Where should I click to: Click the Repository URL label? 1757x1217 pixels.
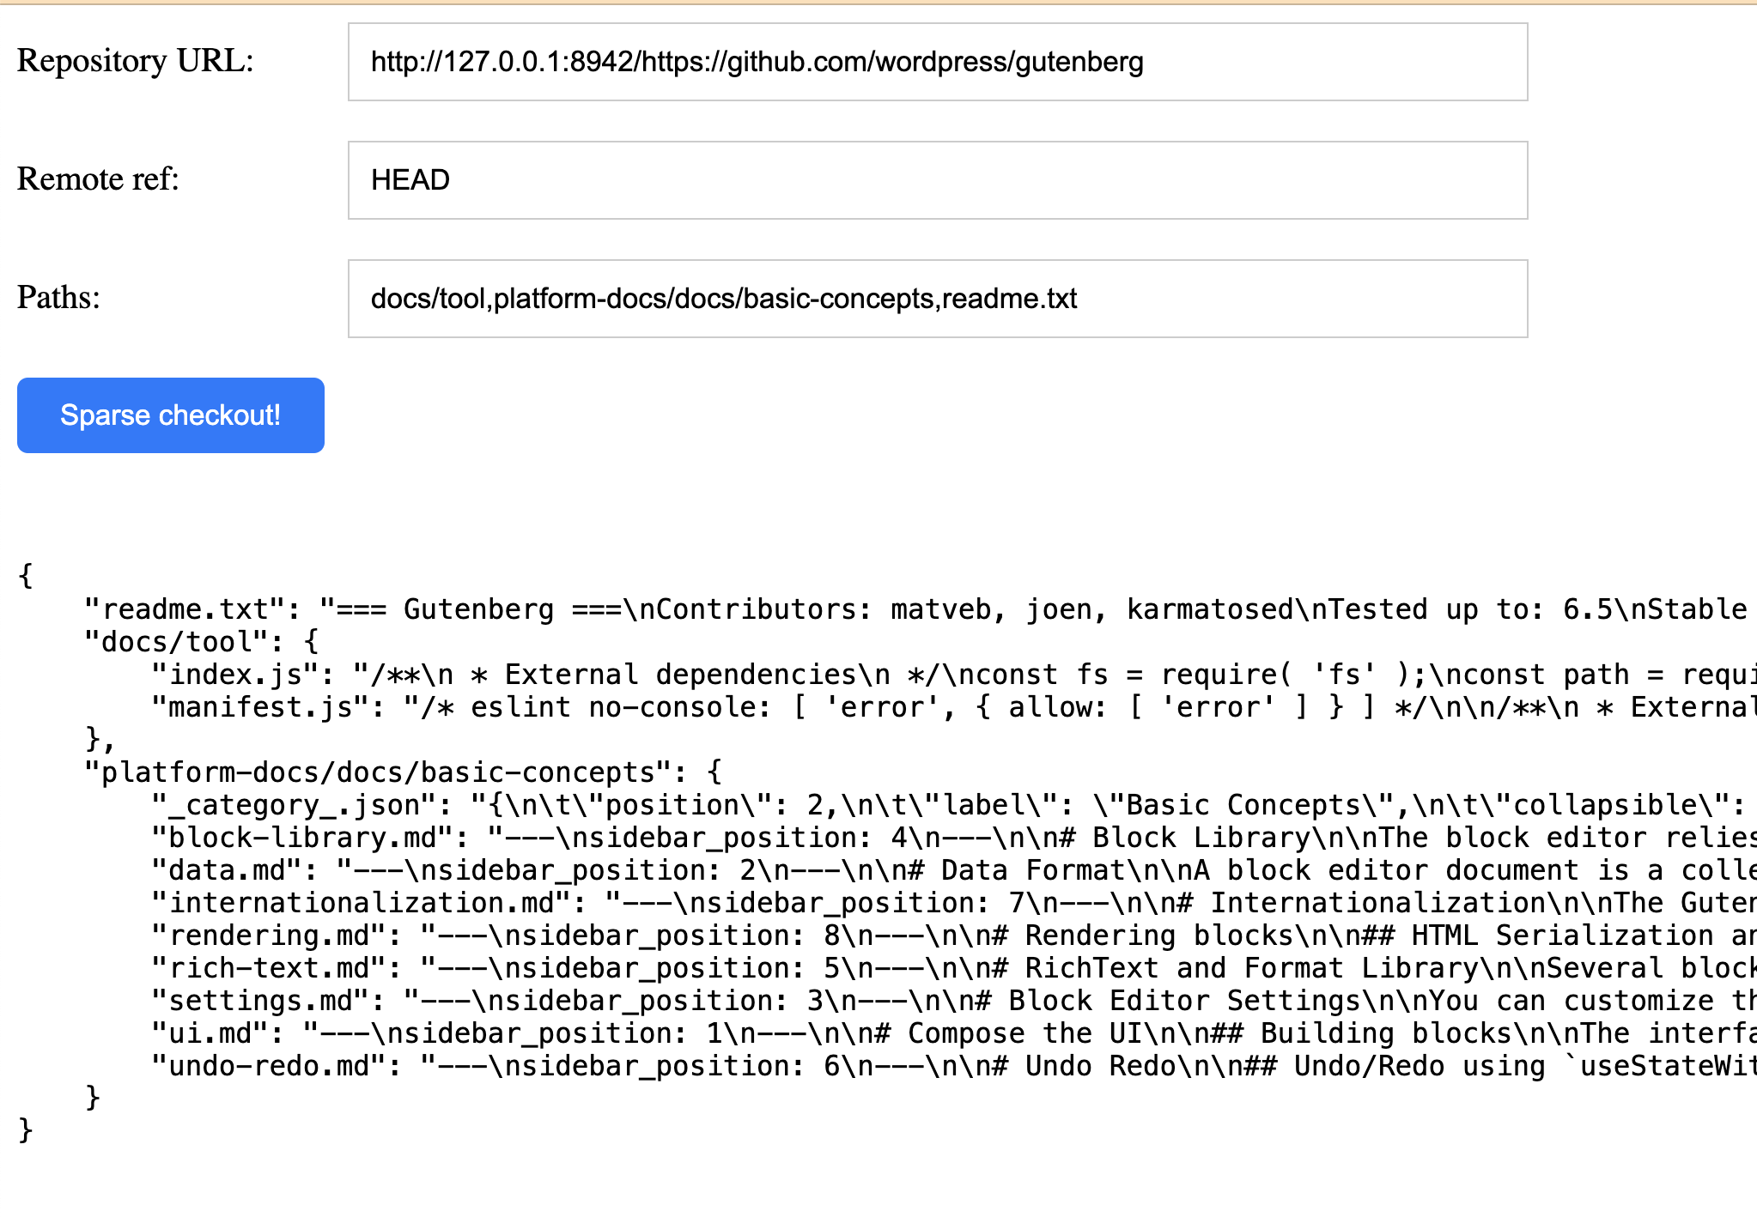point(135,61)
